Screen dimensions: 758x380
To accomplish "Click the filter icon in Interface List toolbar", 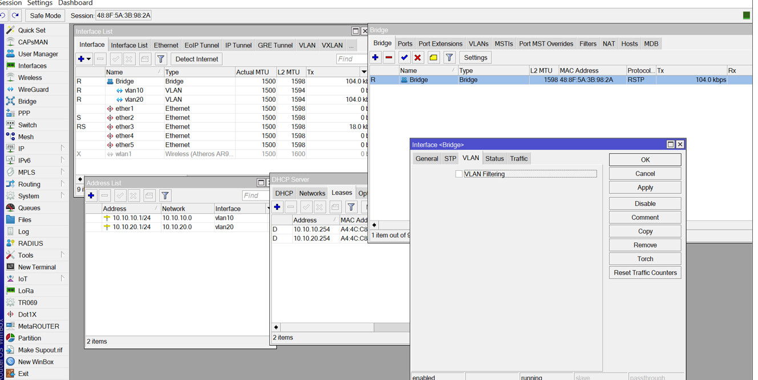I will click(161, 59).
